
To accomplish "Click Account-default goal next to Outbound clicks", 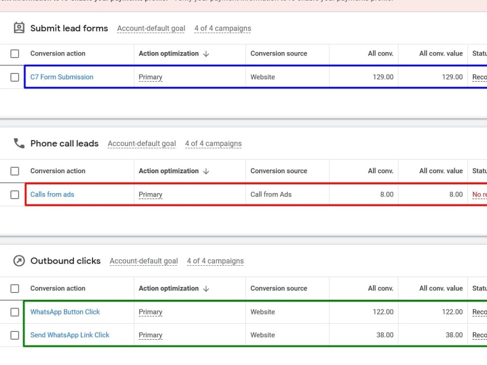I will click(x=144, y=261).
